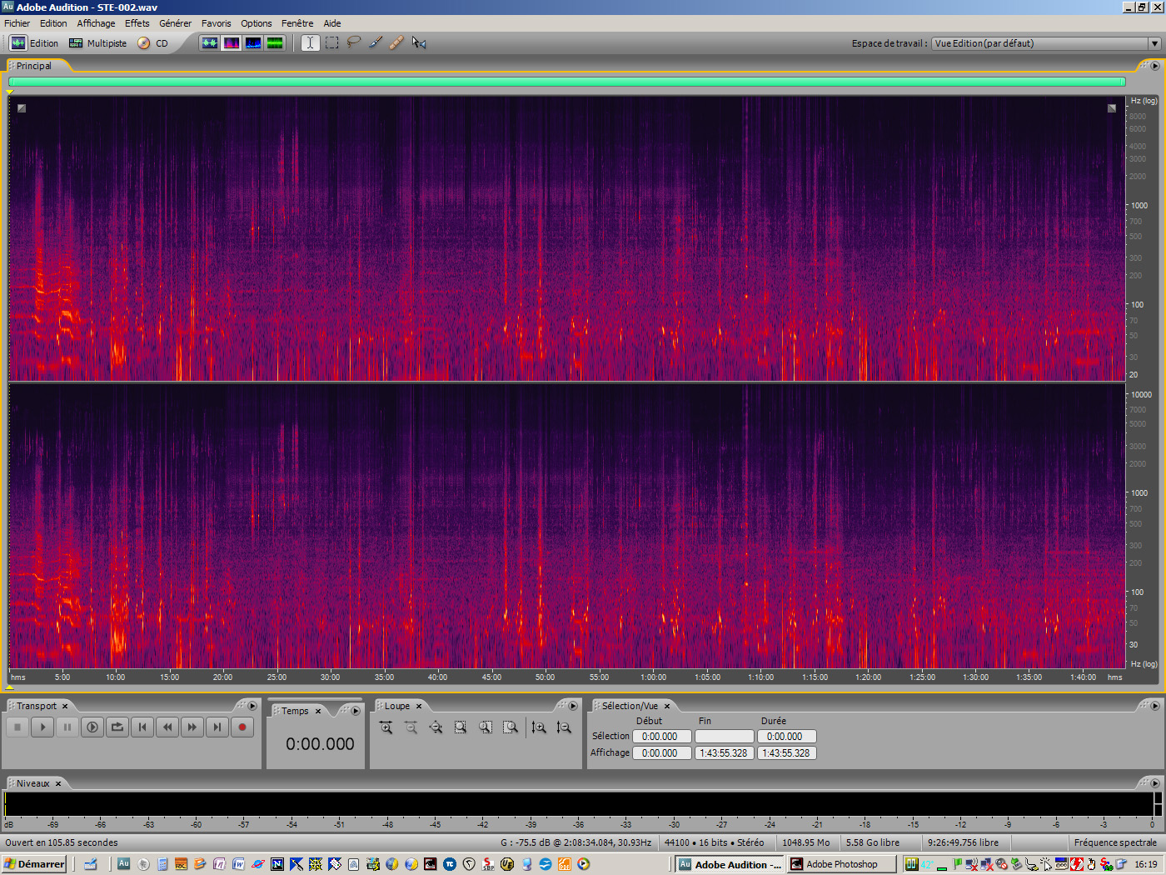Screen dimensions: 1166x875
Task: Click the green navigation range bar
Action: [566, 82]
